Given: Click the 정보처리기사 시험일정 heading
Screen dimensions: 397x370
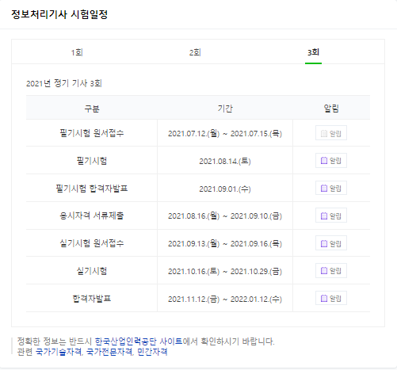Looking at the screenshot, I should click(x=59, y=14).
